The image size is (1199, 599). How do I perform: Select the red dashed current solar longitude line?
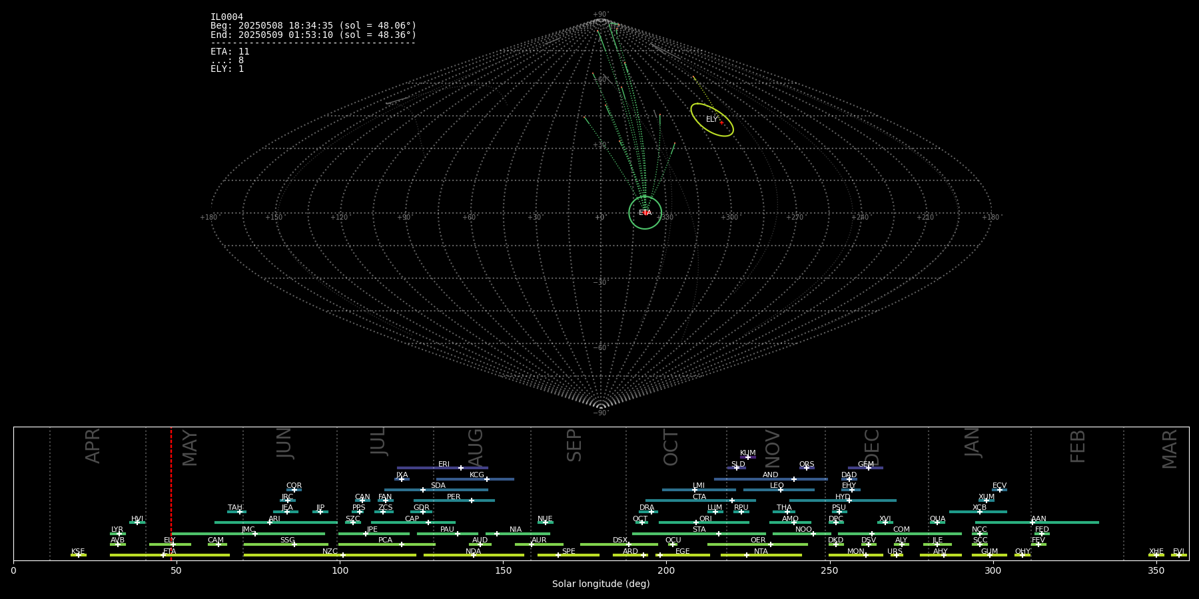point(171,493)
